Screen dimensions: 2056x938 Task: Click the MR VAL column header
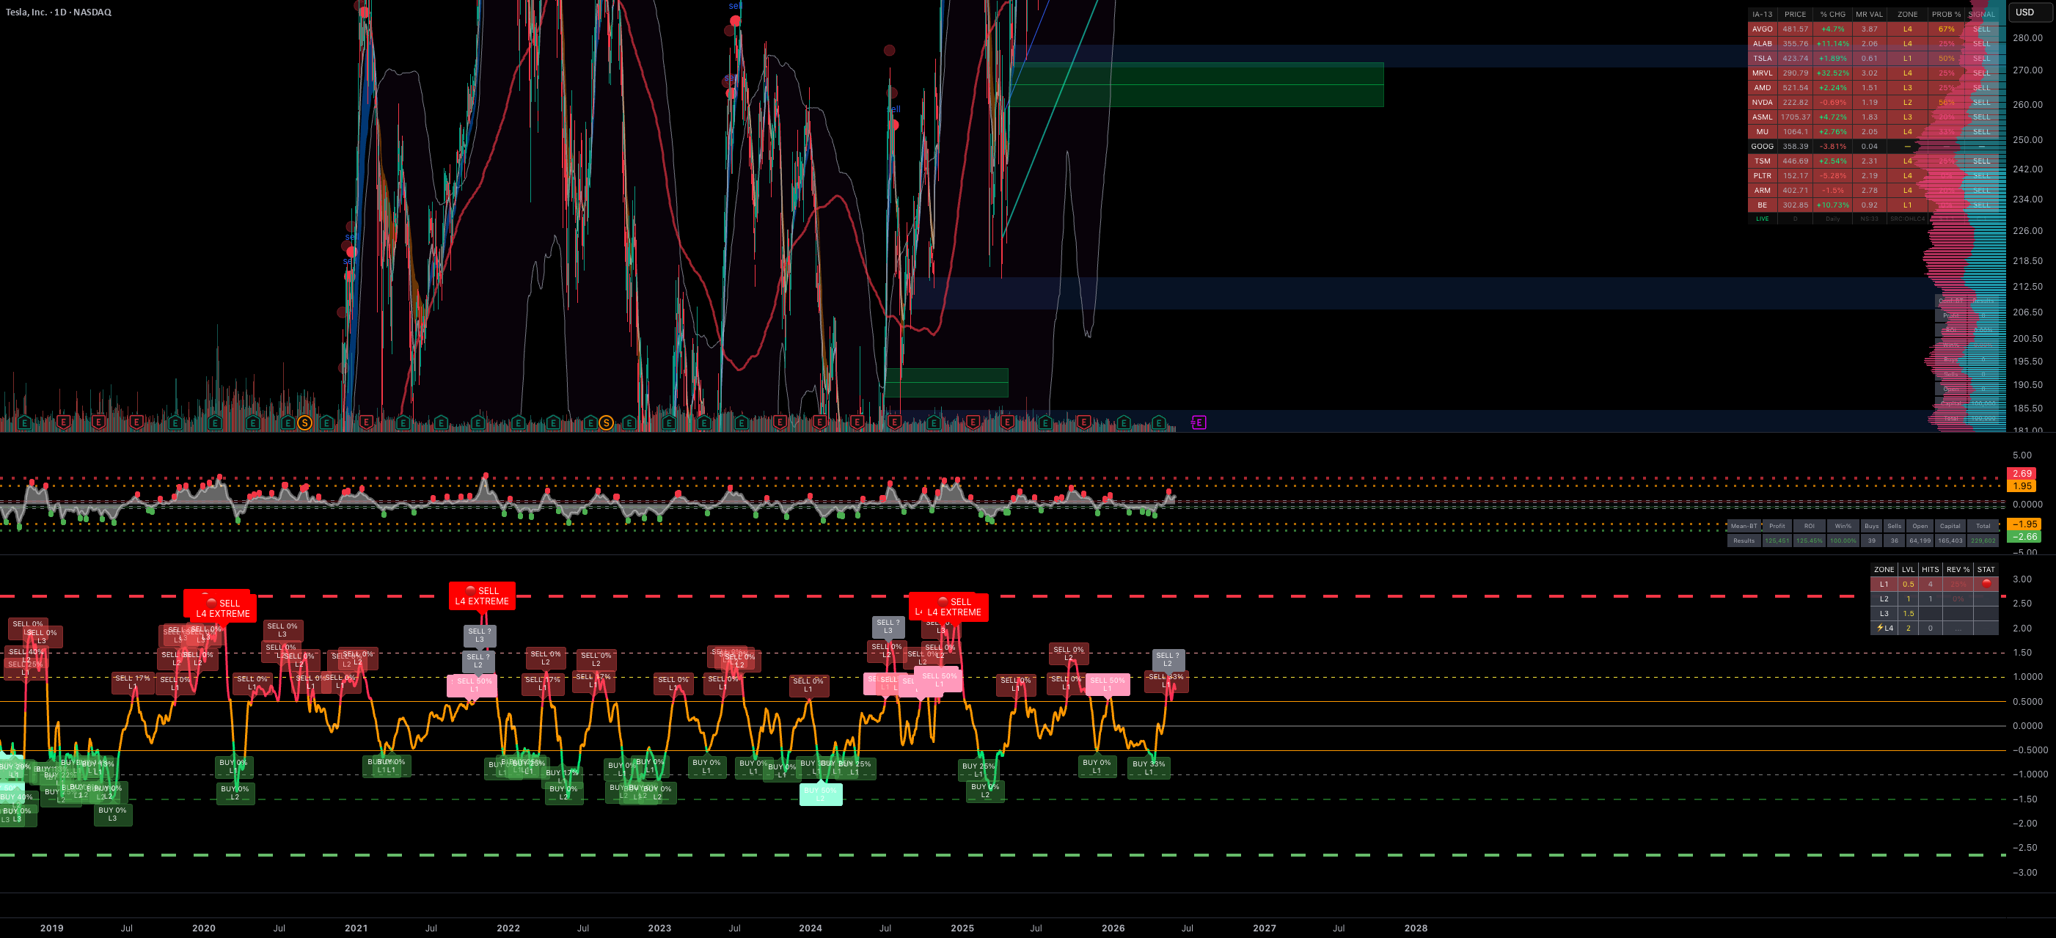click(1869, 15)
